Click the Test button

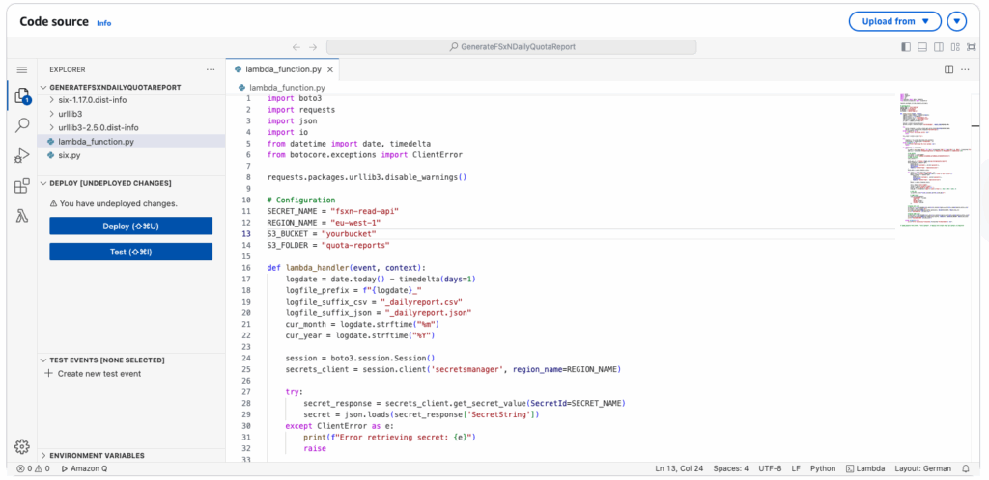tap(130, 253)
